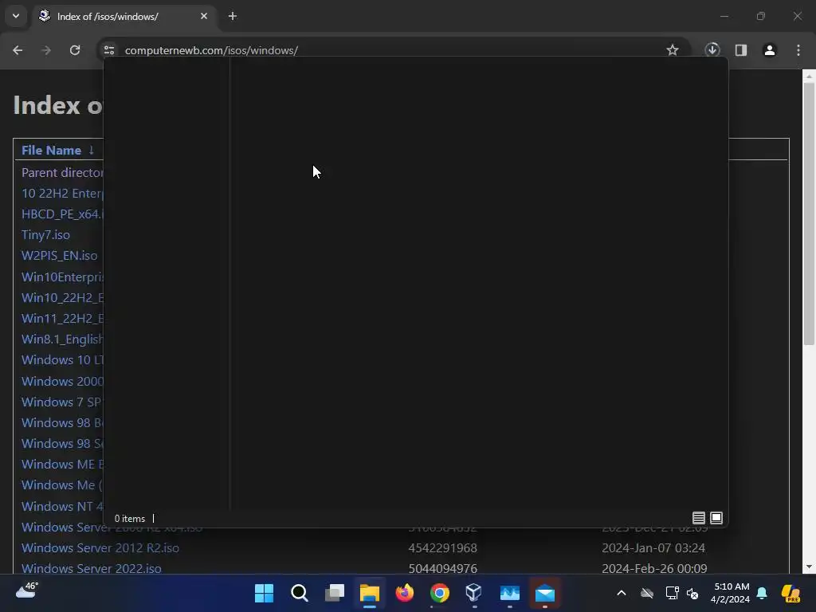Click the address bar URL computernewb.com
816x612 pixels.
(x=211, y=50)
